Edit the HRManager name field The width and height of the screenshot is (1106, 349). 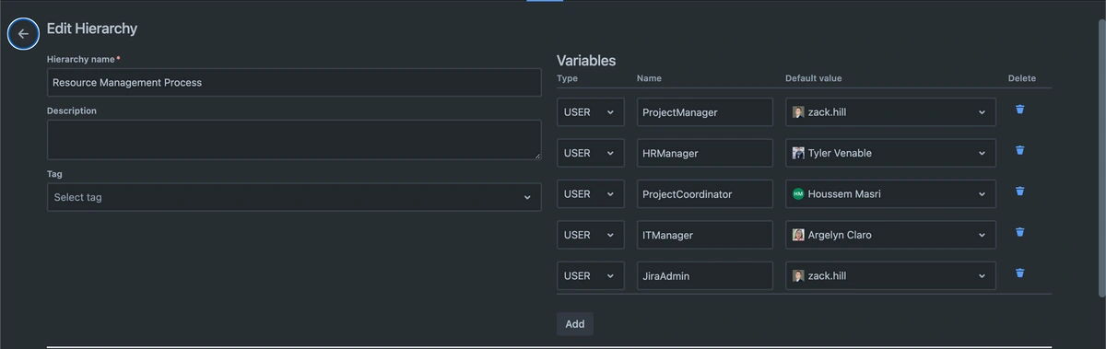pos(705,153)
